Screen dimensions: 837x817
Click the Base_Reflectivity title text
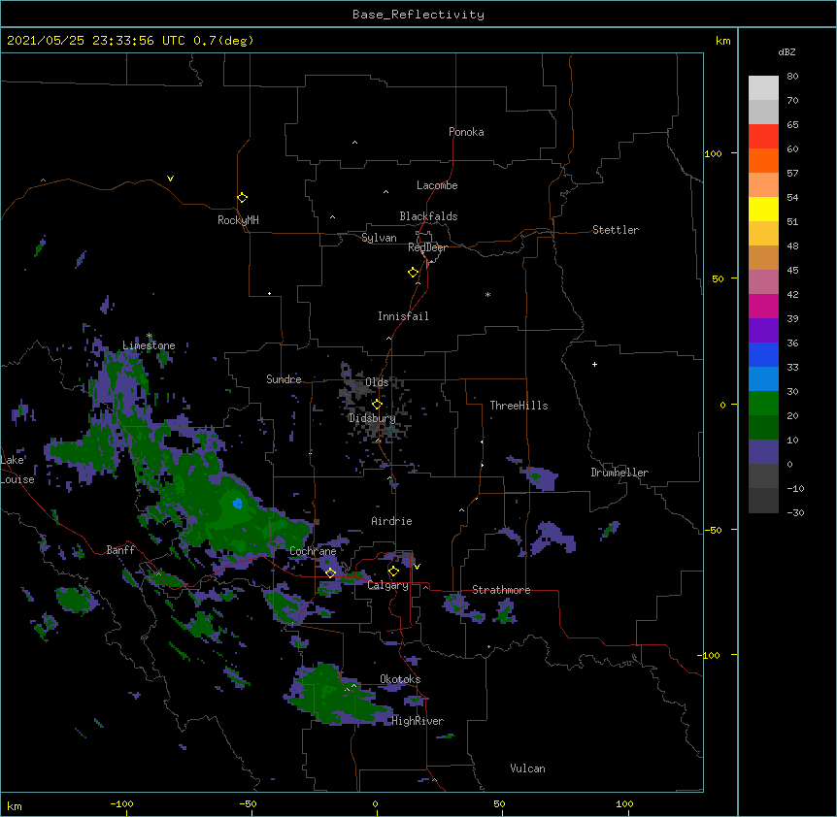click(418, 15)
